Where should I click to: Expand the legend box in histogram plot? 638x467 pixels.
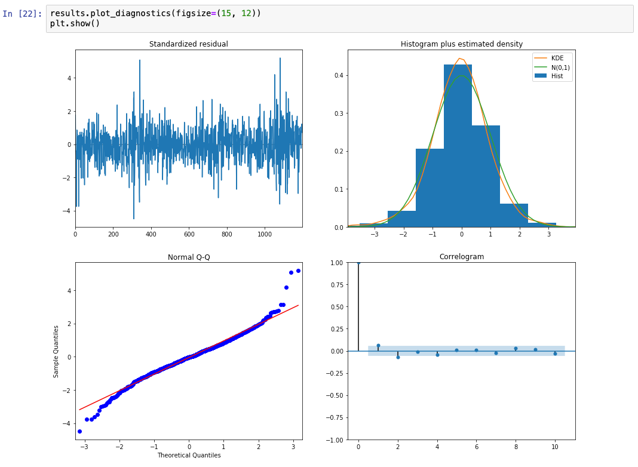point(553,67)
